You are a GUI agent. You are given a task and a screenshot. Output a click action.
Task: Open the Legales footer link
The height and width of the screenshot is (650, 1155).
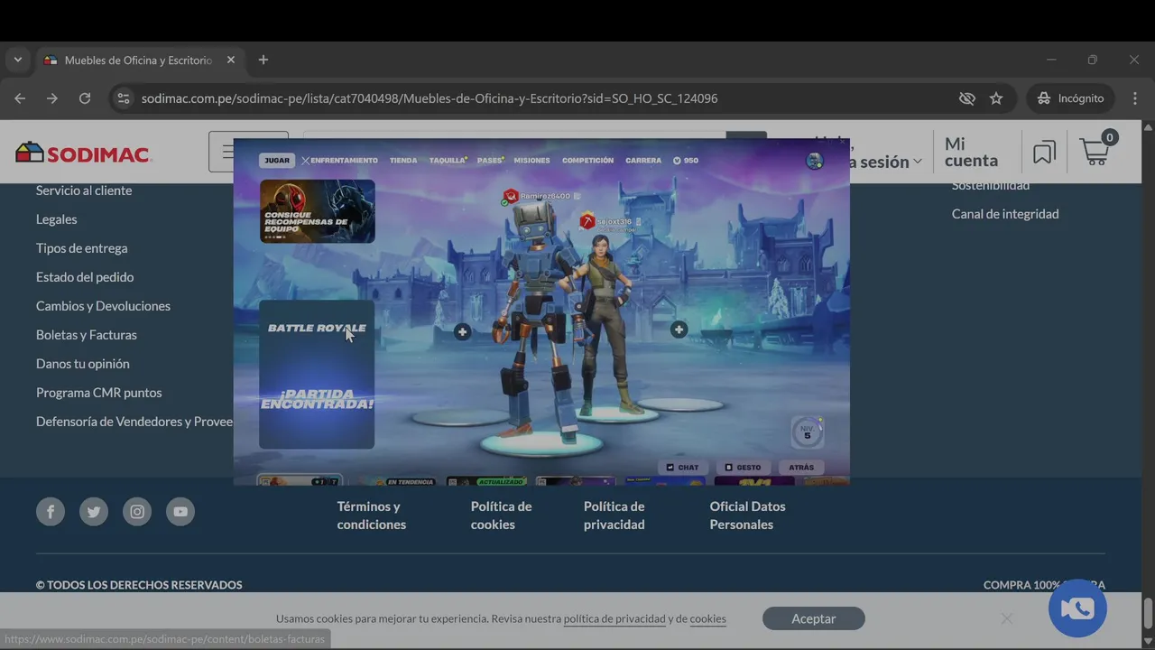tap(57, 219)
